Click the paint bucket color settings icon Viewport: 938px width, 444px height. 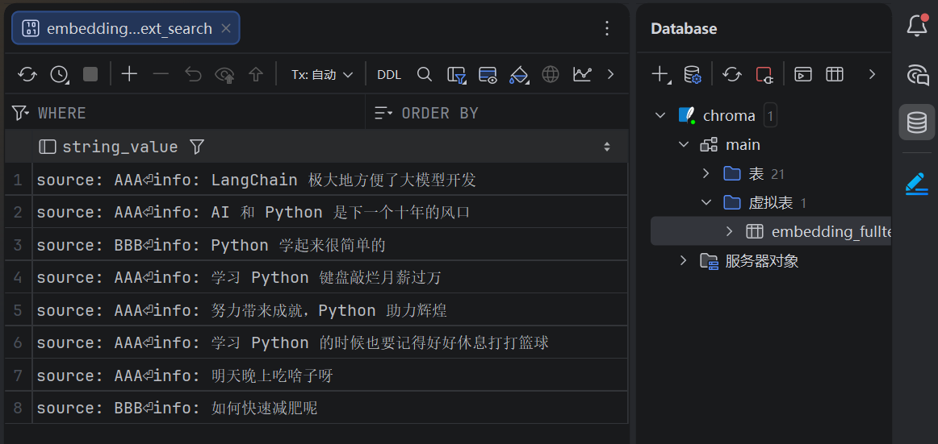519,75
